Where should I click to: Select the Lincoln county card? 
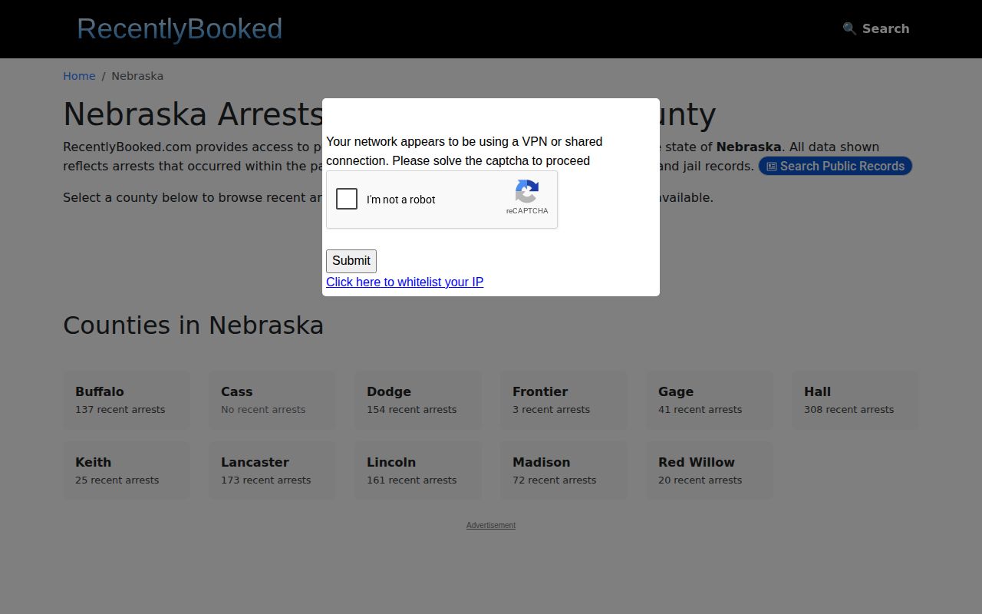(x=418, y=470)
